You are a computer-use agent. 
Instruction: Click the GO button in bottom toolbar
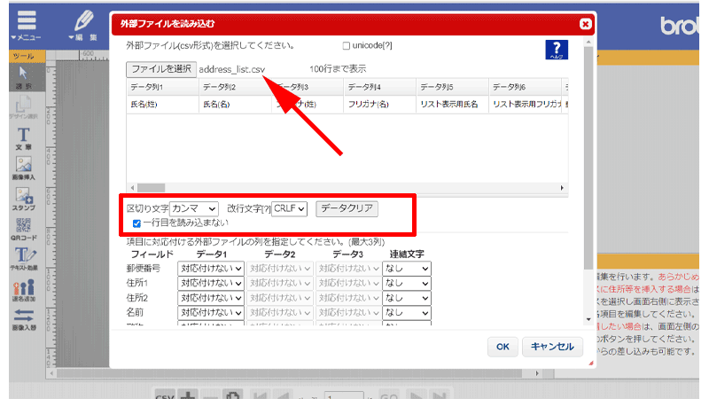pos(389,395)
